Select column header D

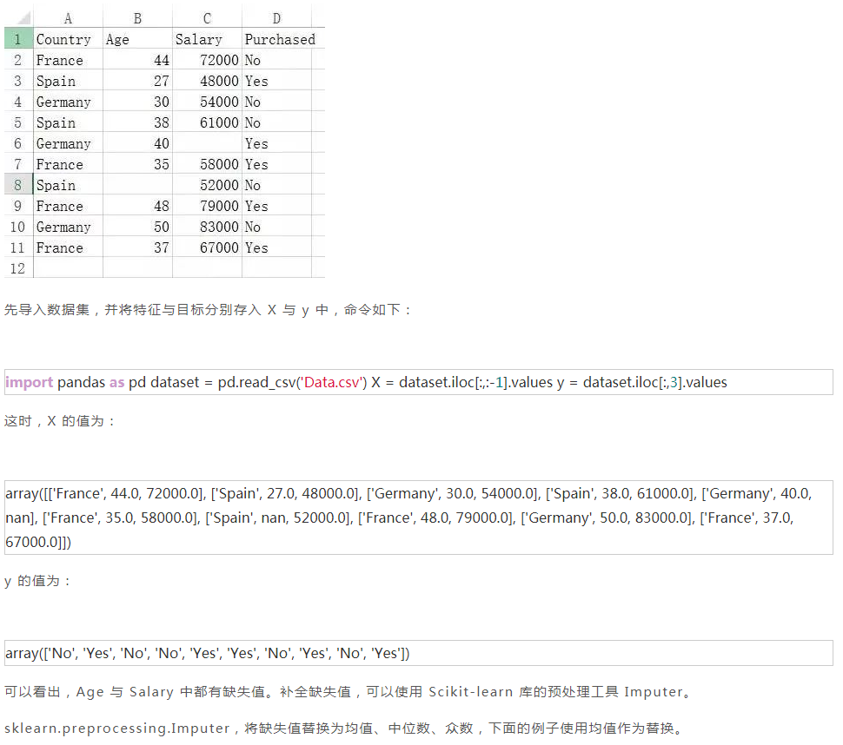tap(276, 17)
